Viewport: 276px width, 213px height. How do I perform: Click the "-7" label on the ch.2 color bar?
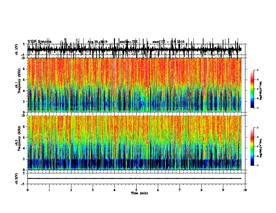257,165
